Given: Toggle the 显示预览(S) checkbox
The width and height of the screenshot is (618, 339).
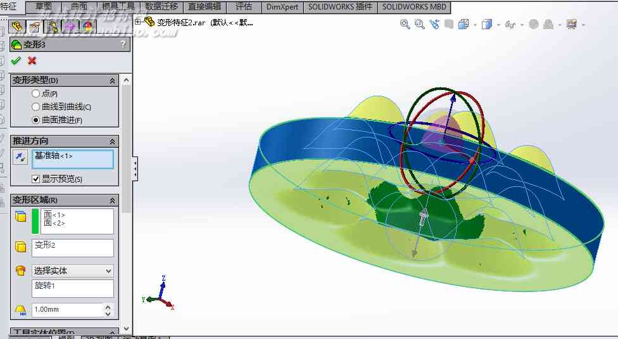Looking at the screenshot, I should (35, 179).
